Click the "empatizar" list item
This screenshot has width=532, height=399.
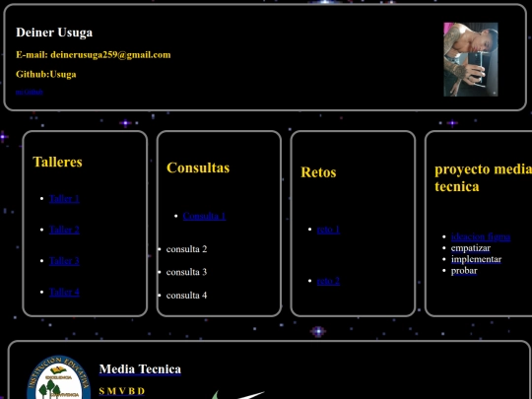471,248
